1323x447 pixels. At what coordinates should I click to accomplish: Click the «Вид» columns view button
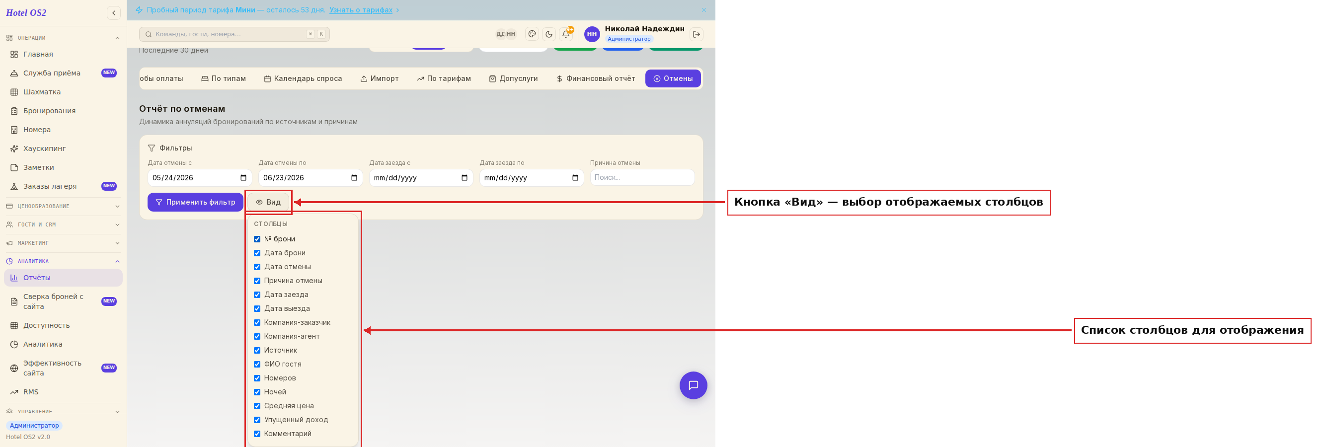point(269,202)
